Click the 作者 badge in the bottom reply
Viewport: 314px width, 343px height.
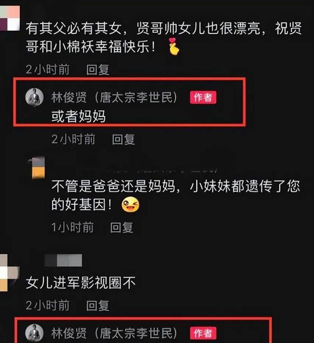click(x=203, y=333)
